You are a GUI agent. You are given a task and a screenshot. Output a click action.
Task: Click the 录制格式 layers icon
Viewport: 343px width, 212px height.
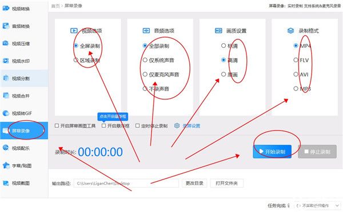(x=290, y=31)
